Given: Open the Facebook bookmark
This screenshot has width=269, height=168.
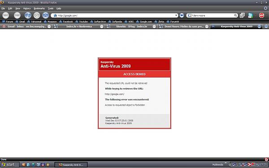Looking at the screenshot, I should pos(66,22).
